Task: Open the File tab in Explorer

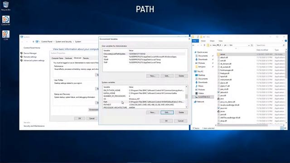Action: pos(195,41)
